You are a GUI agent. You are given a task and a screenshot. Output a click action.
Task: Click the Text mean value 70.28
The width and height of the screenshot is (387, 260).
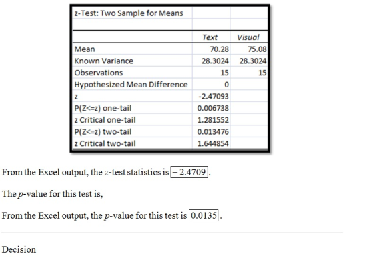tap(219, 49)
